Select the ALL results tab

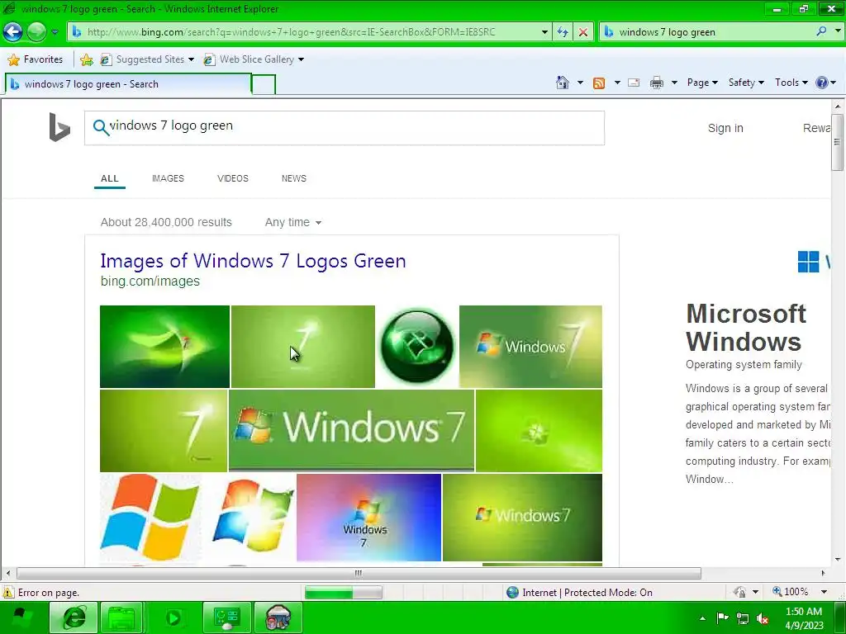click(110, 178)
